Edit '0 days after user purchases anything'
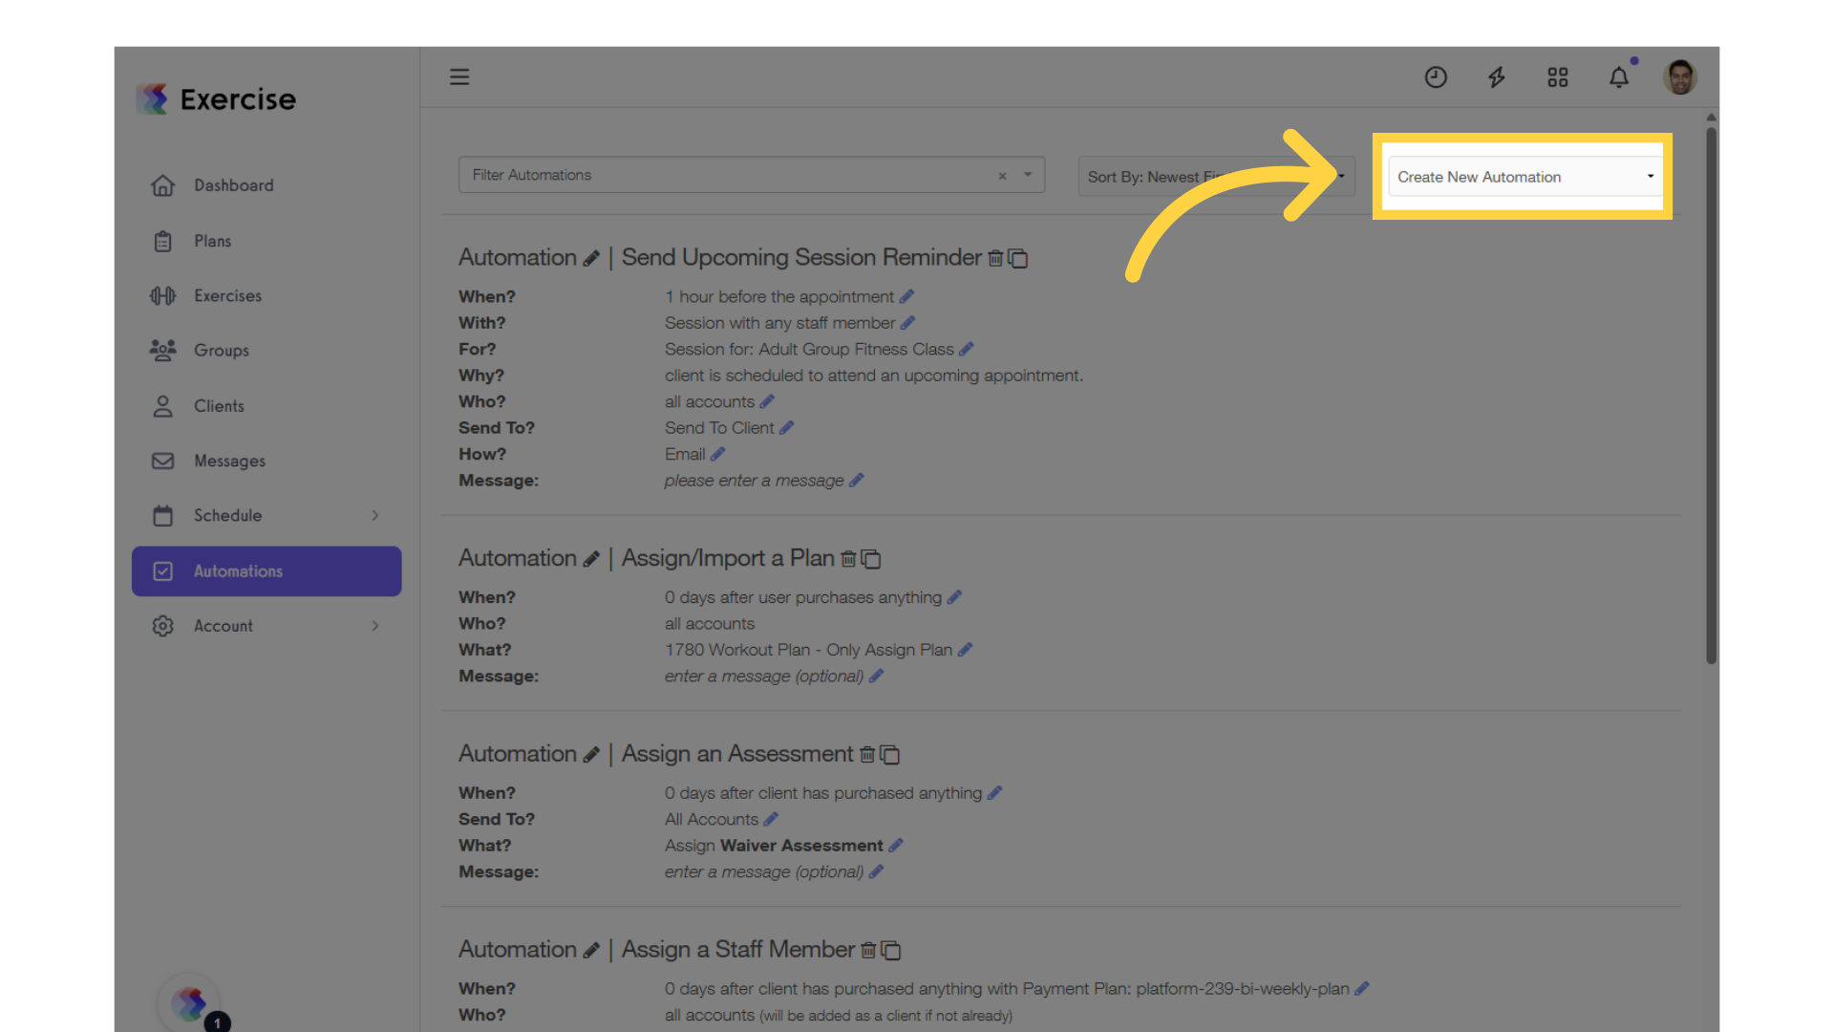Screen dimensions: 1834x1032 click(954, 597)
